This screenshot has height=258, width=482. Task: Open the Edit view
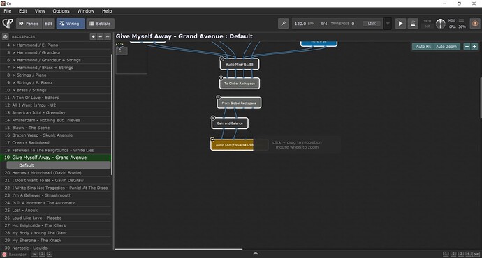[x=49, y=24]
